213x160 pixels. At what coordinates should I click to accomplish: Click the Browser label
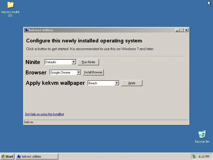36,73
